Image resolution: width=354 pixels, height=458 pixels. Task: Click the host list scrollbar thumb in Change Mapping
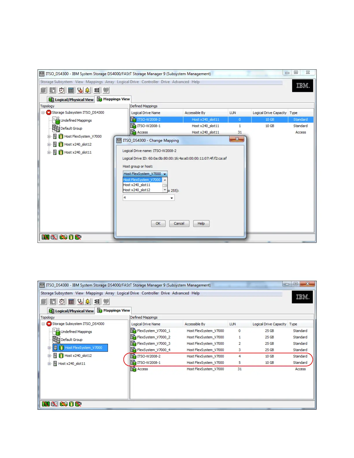(165, 186)
